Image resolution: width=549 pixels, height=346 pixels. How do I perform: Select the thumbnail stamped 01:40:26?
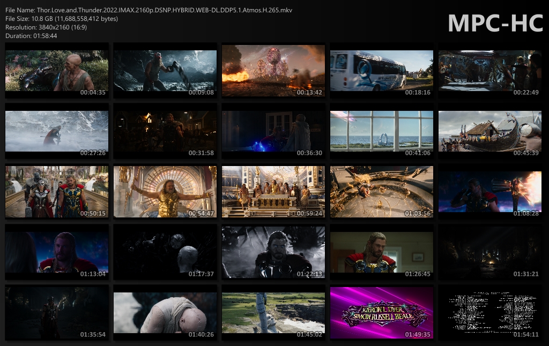point(165,312)
